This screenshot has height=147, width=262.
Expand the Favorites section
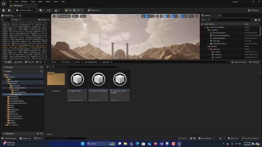(4, 67)
